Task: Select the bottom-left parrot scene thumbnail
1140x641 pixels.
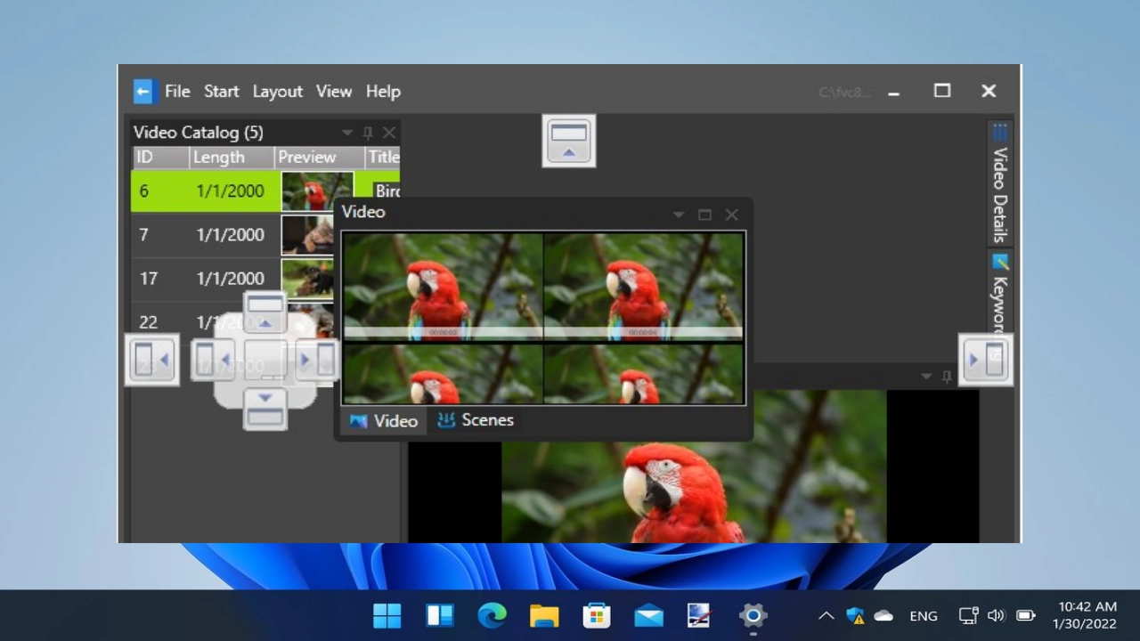Action: click(x=443, y=374)
